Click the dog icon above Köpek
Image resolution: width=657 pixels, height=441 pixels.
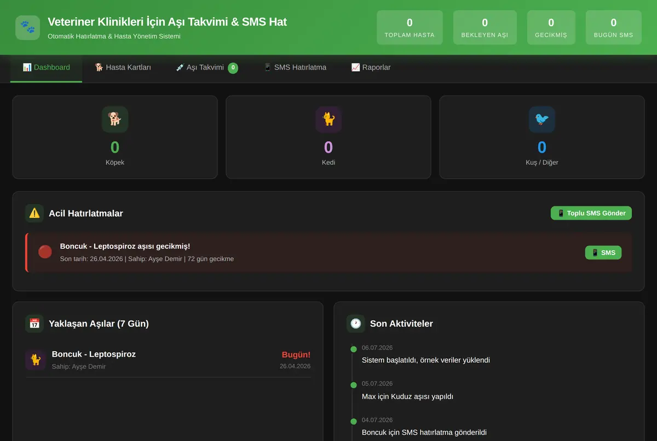pyautogui.click(x=115, y=119)
